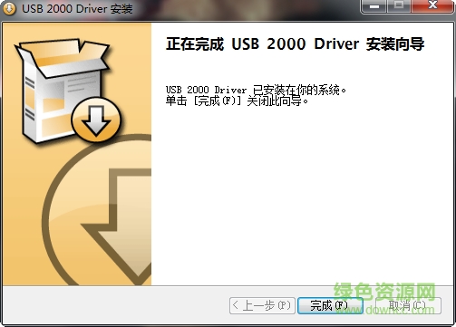Click the text USB 2000 Driver 已安装在你的系统
Image resolution: width=456 pixels, height=327 pixels.
point(256,90)
